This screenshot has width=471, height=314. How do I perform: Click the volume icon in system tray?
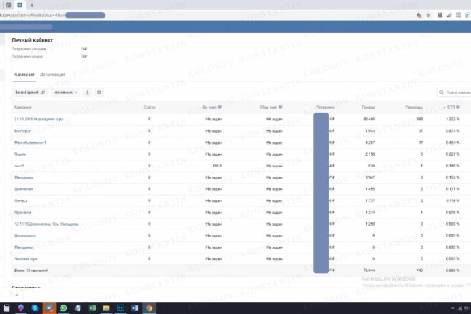(466, 308)
